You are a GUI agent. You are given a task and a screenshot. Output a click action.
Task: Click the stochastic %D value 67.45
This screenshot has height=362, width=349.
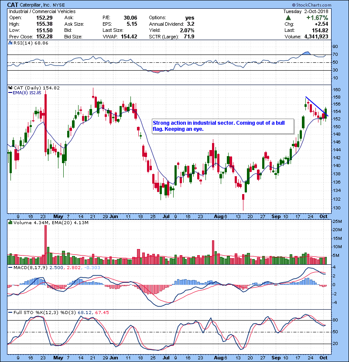[102, 312]
